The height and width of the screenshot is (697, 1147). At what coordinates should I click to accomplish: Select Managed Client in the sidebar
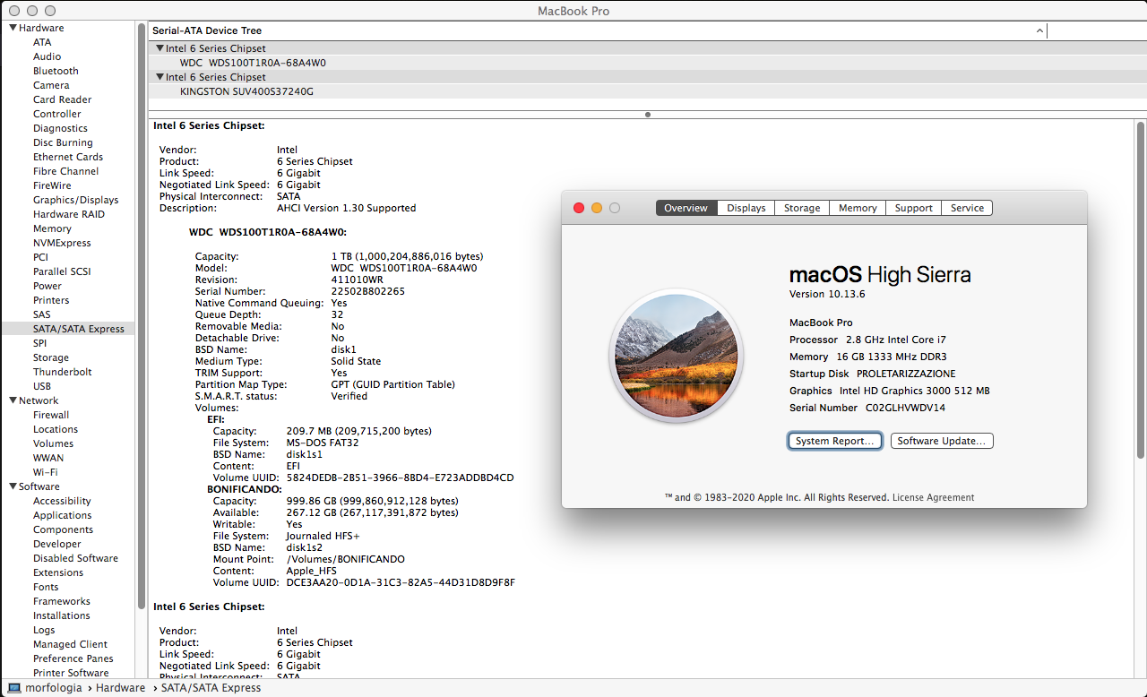(x=70, y=644)
